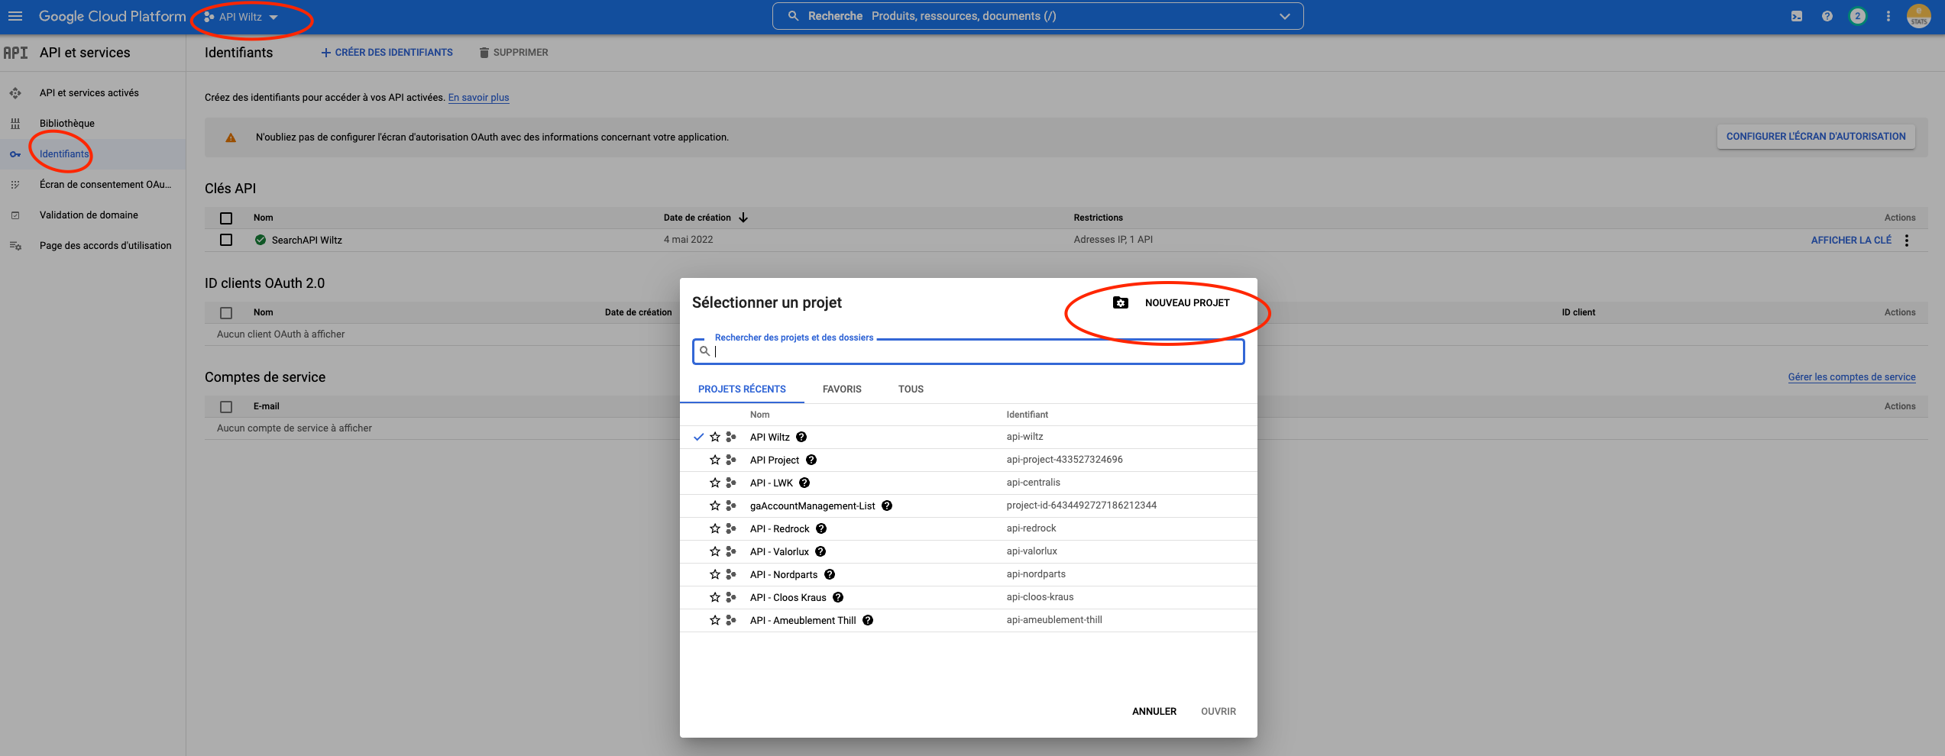Toggle select-all checkbox in Comptes de service table

pyautogui.click(x=226, y=406)
